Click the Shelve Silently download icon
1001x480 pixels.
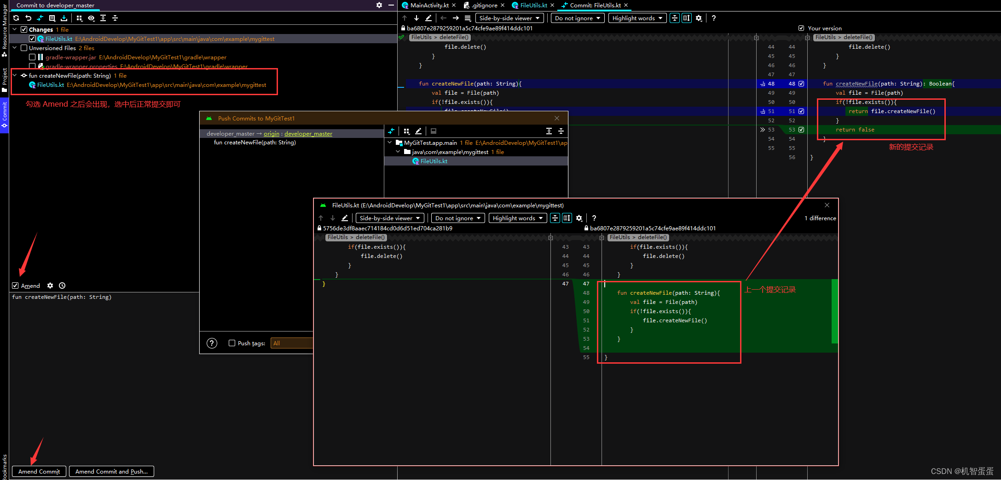(64, 18)
